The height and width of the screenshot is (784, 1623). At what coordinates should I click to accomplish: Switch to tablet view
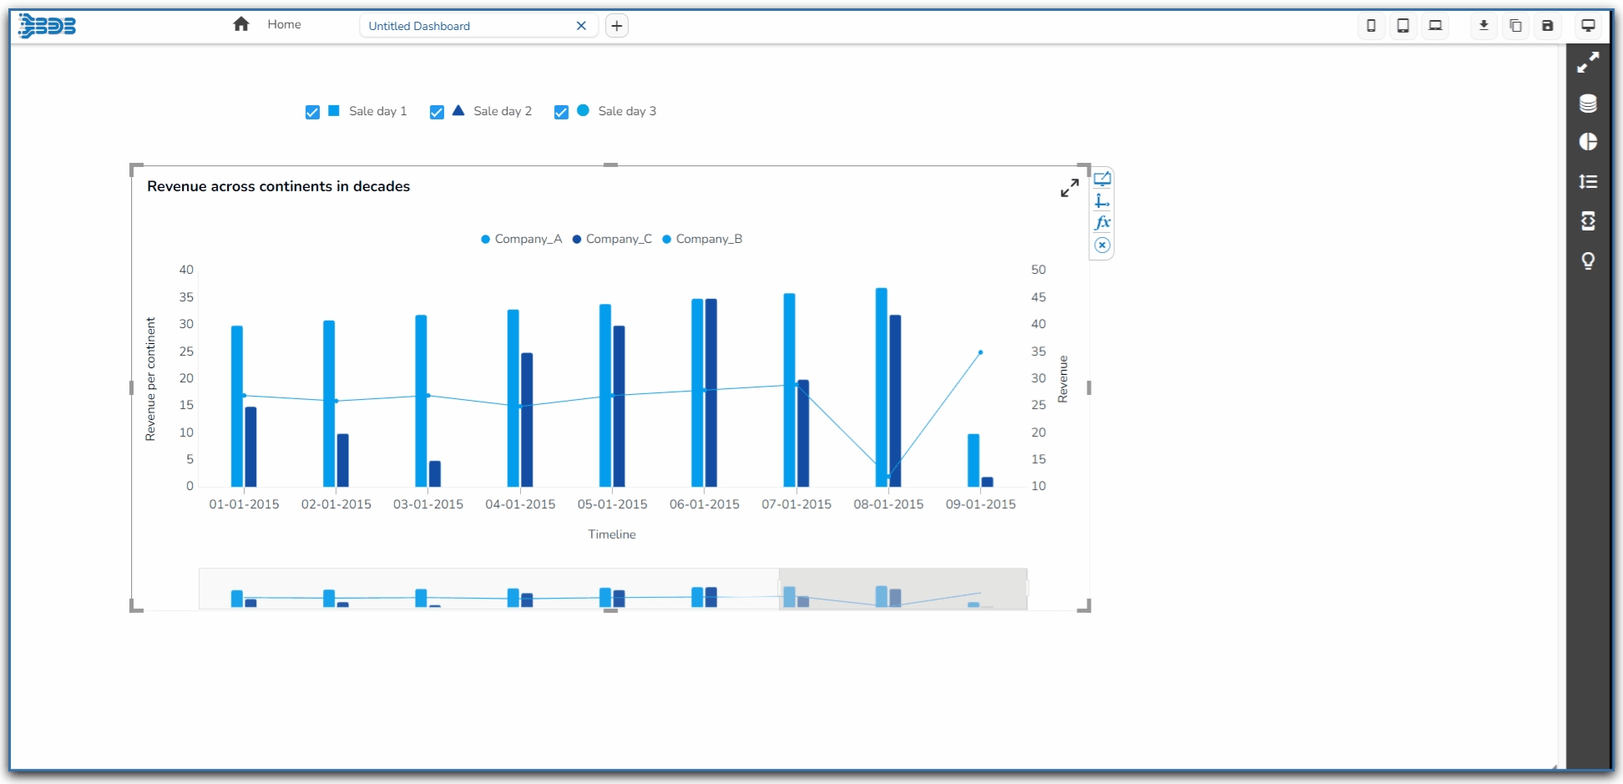pos(1403,26)
